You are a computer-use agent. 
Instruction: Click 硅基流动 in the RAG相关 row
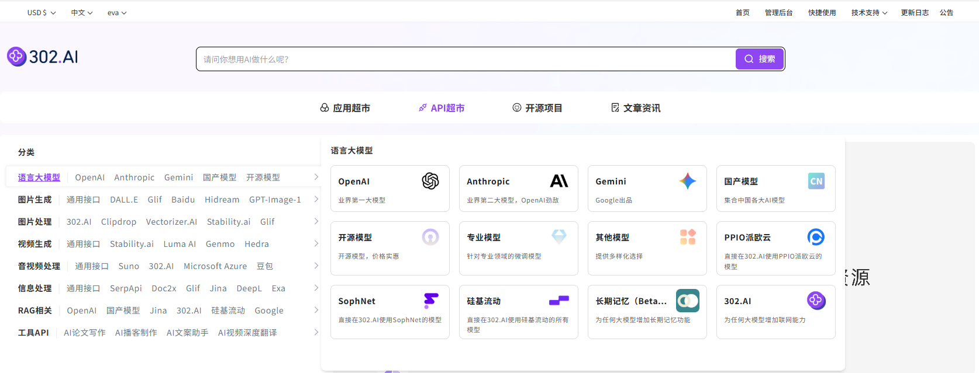(x=228, y=311)
